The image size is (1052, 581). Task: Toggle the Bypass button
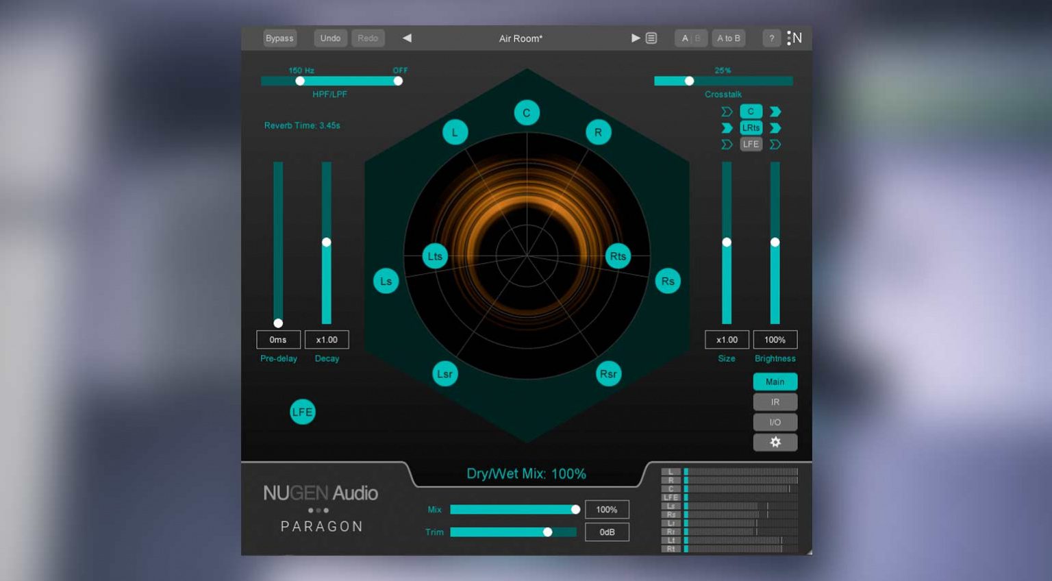click(279, 38)
